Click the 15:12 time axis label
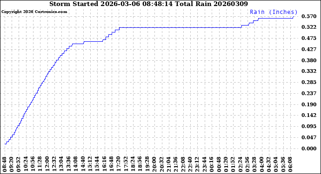The image size is (321, 174). (91, 164)
